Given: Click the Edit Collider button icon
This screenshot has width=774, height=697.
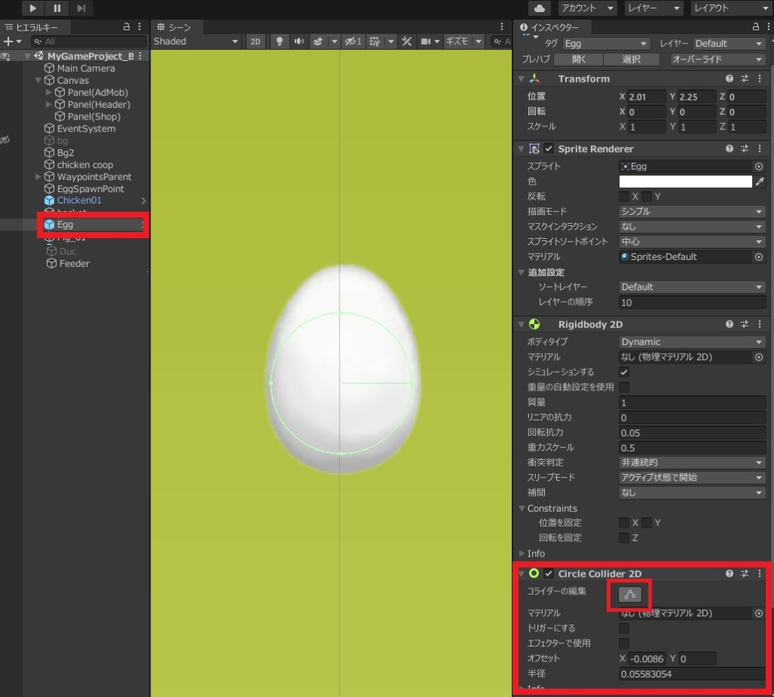Looking at the screenshot, I should [x=630, y=595].
